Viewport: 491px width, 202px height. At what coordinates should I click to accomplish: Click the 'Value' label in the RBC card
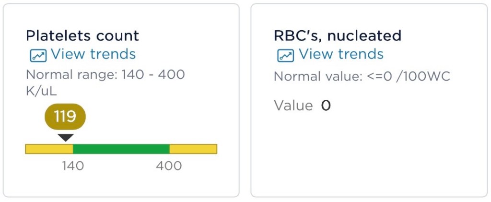coord(293,106)
